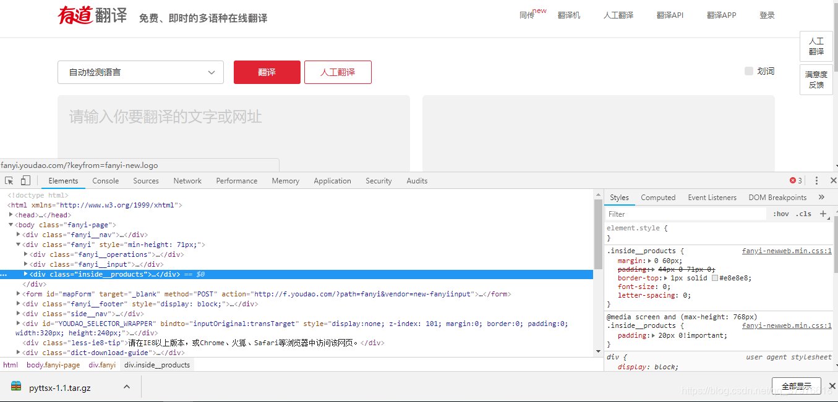Close the DevTools panel
This screenshot has width=838, height=402.
click(x=832, y=180)
